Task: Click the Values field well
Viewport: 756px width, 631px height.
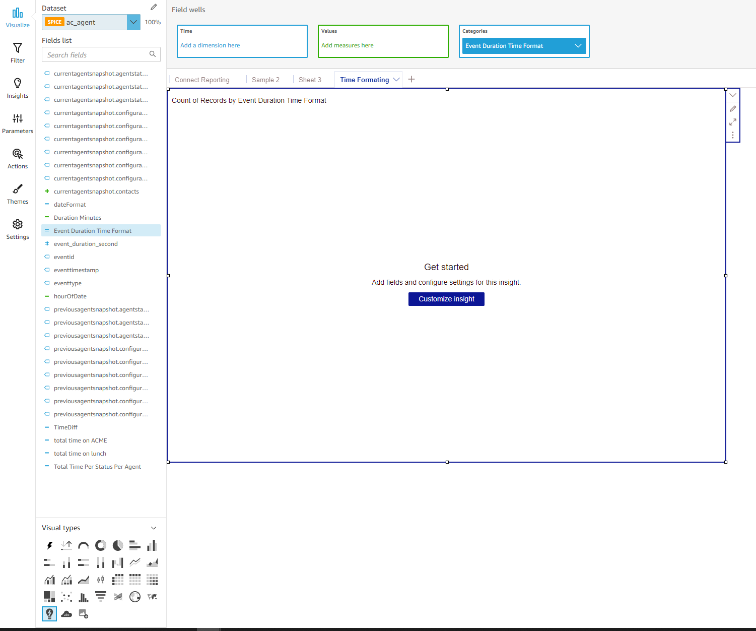Action: point(383,41)
